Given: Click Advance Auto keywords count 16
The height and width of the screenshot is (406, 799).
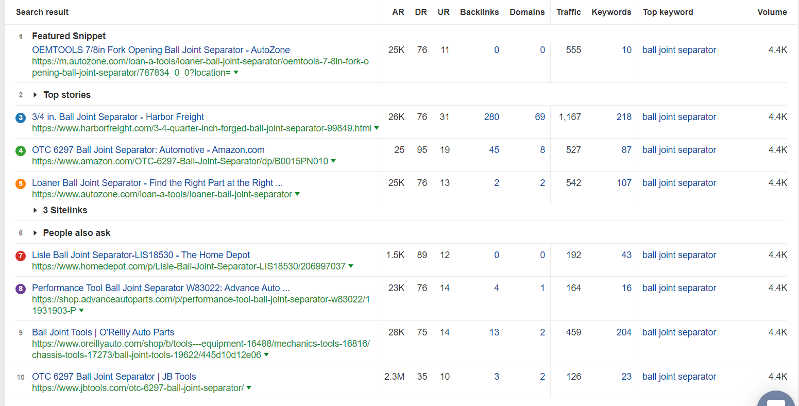Looking at the screenshot, I should pos(626,288).
